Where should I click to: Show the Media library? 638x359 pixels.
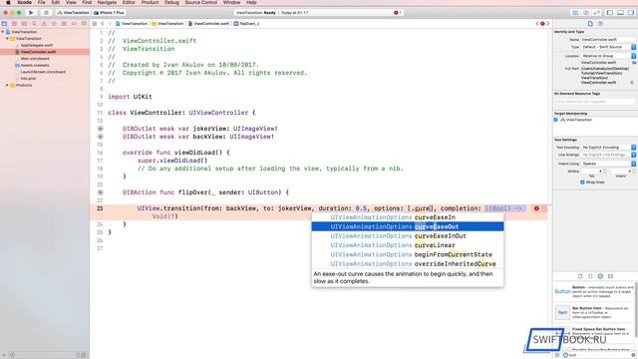pos(610,276)
